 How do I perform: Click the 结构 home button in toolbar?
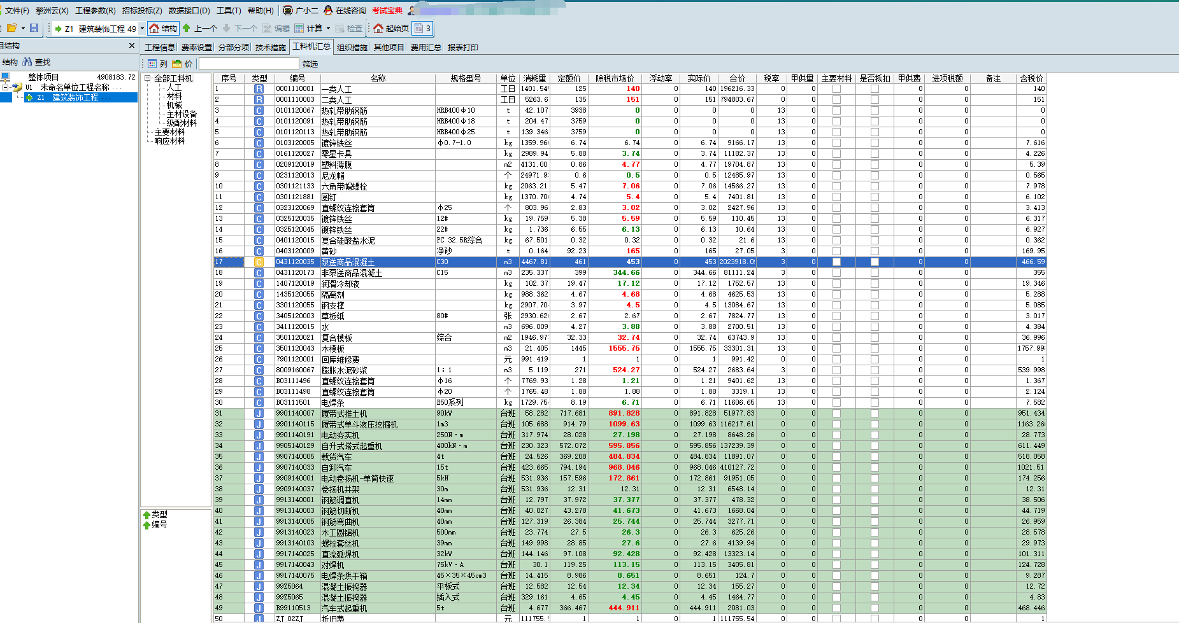coord(163,28)
